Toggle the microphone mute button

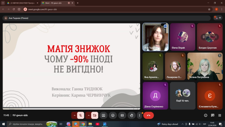[x=80, y=115]
